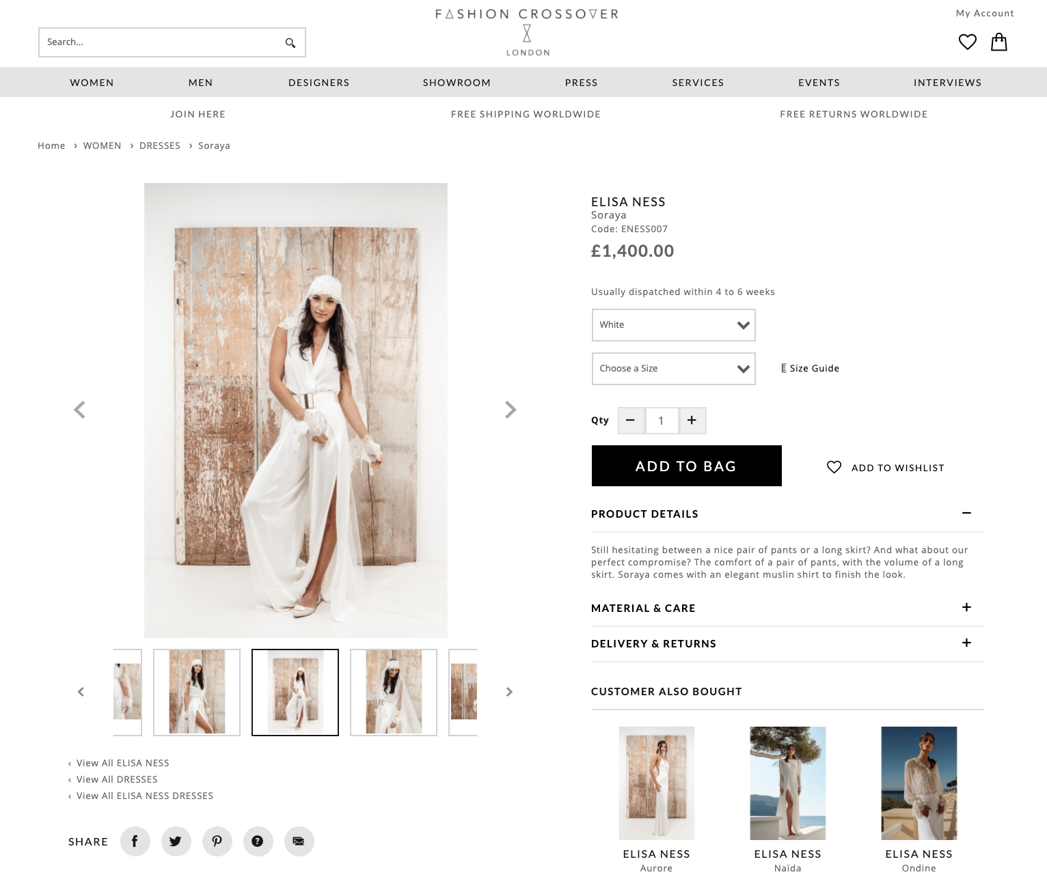Click FREE RETURNS WORLDWIDE link
Screen dimensions: 1047x881
point(854,114)
